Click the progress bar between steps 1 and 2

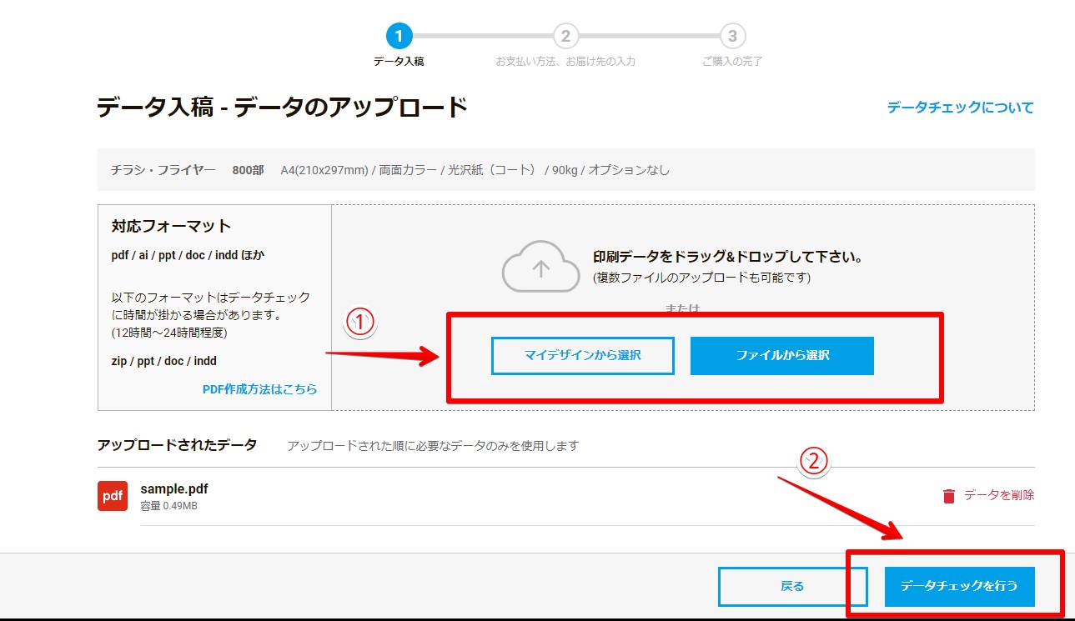(x=482, y=36)
